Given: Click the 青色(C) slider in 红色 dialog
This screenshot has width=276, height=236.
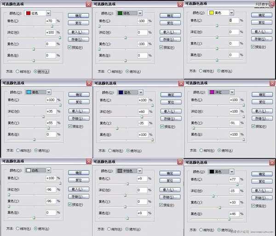Looking at the screenshot, I should point(52,26).
